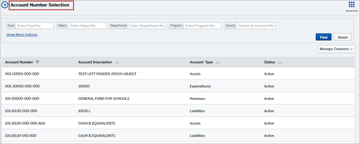The width and height of the screenshot is (360, 144).
Task: Click the Account Number Selection title
Action: (x=40, y=5)
